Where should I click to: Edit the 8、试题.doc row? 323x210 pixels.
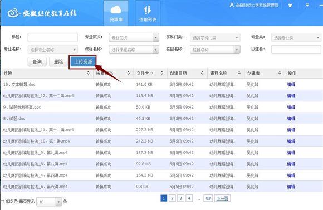[x=291, y=119]
